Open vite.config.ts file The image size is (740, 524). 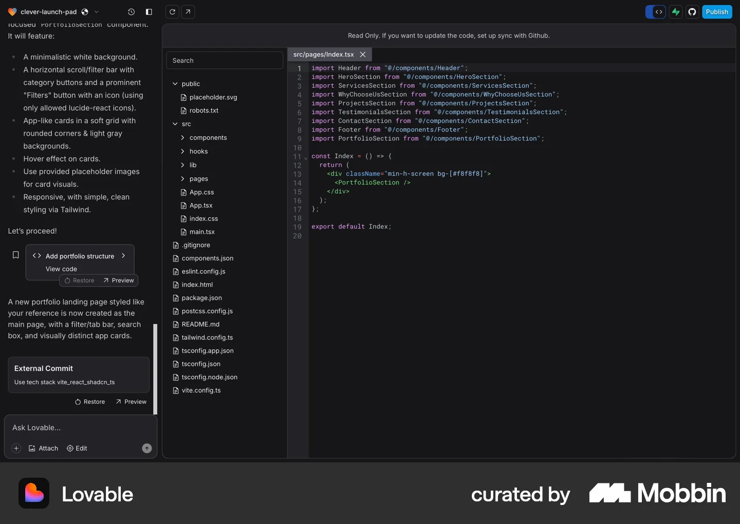coord(197,390)
